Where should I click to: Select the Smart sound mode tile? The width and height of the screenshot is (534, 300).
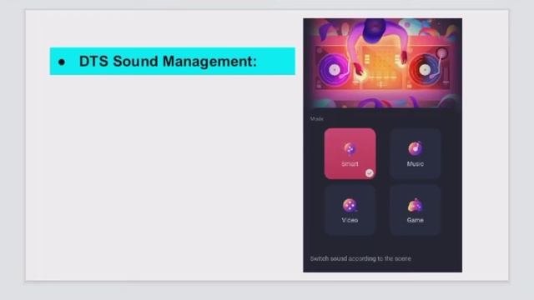(350, 153)
